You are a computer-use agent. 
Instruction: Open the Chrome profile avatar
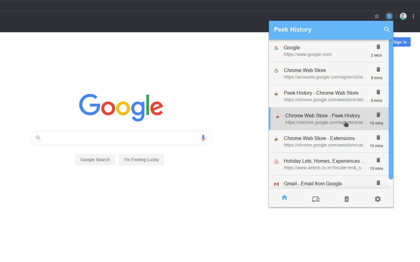point(403,16)
